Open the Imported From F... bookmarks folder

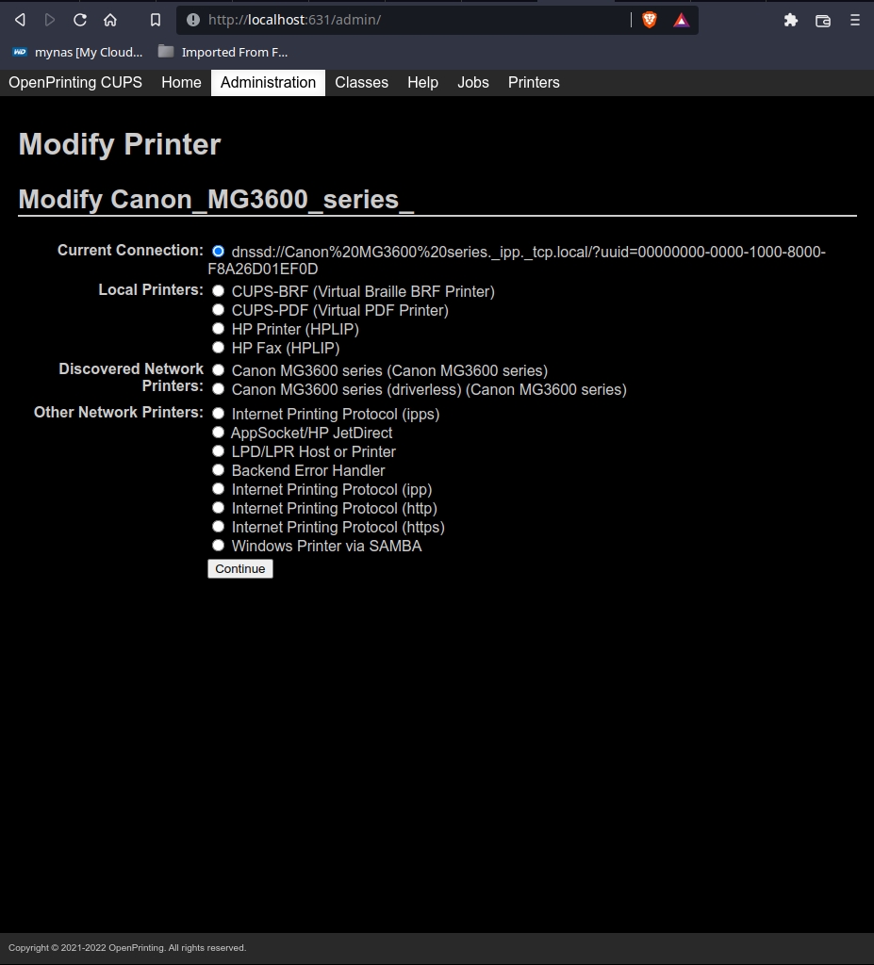[x=223, y=53]
